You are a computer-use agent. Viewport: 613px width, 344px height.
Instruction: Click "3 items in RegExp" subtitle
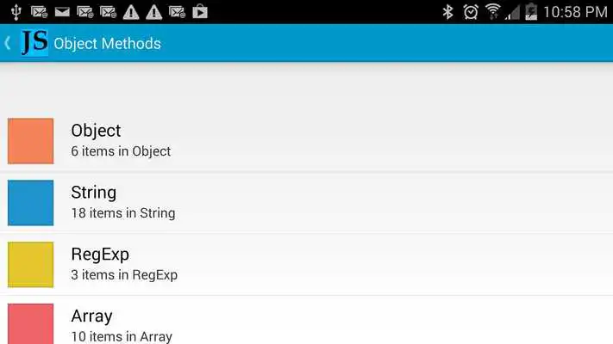pos(124,275)
